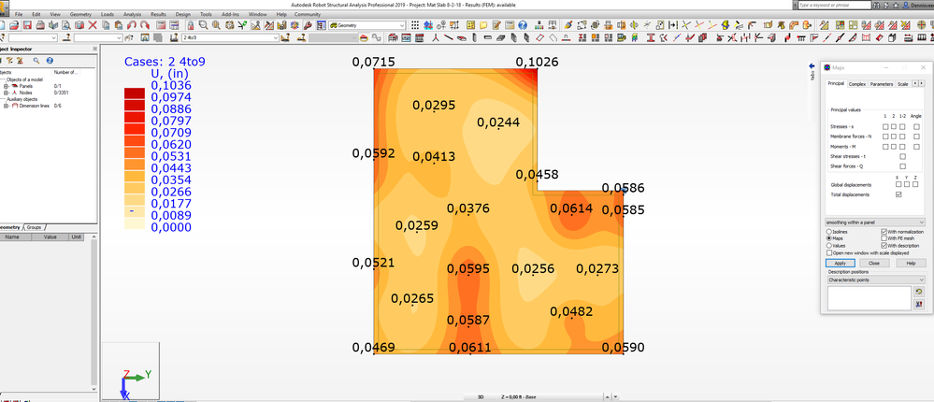
Task: Open the load case 2 4to9 dropdown
Action: 230,37
